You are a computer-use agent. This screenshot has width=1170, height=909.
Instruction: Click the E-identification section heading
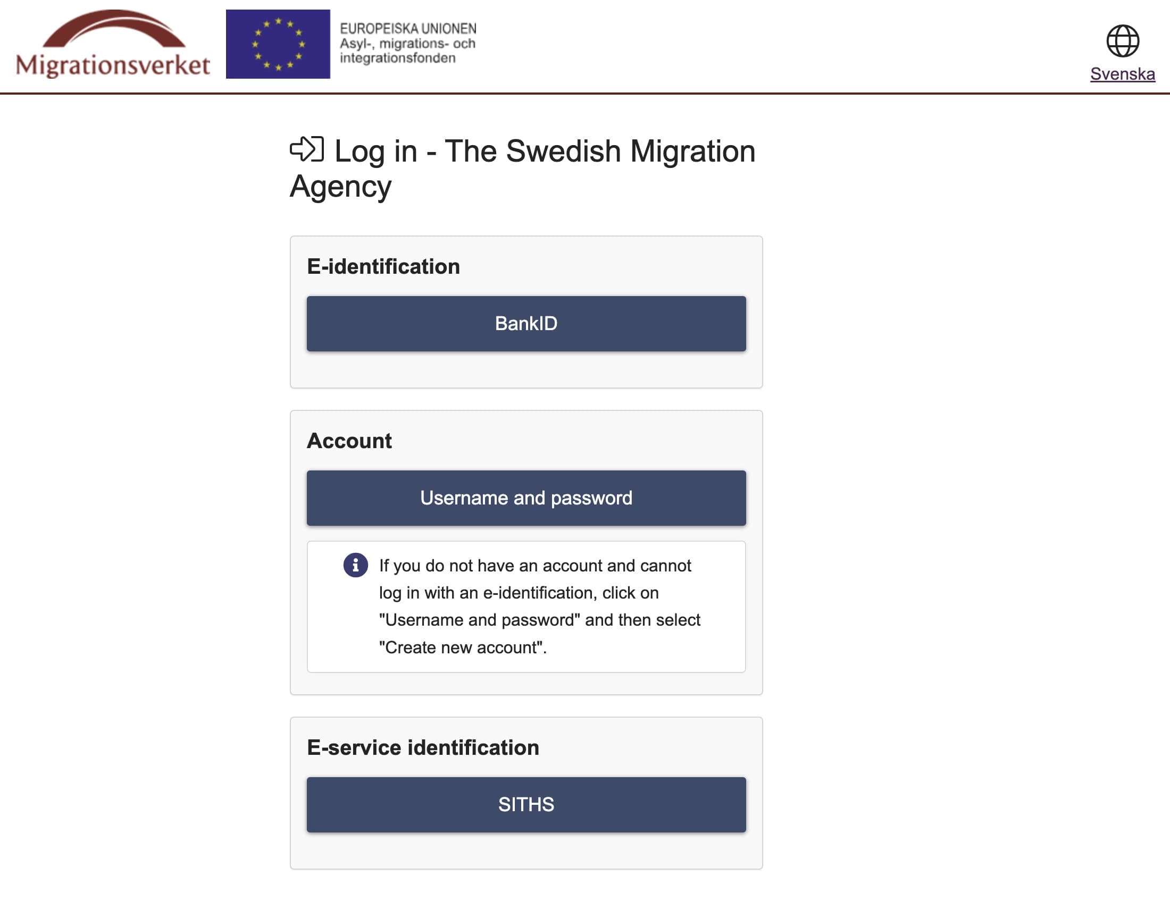[x=383, y=267]
